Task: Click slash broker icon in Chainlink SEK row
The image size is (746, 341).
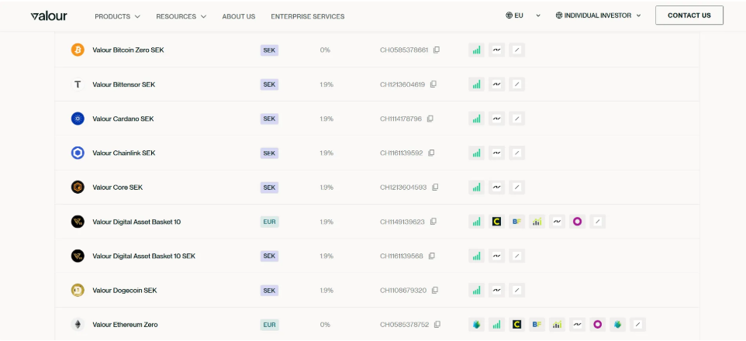Action: click(516, 153)
